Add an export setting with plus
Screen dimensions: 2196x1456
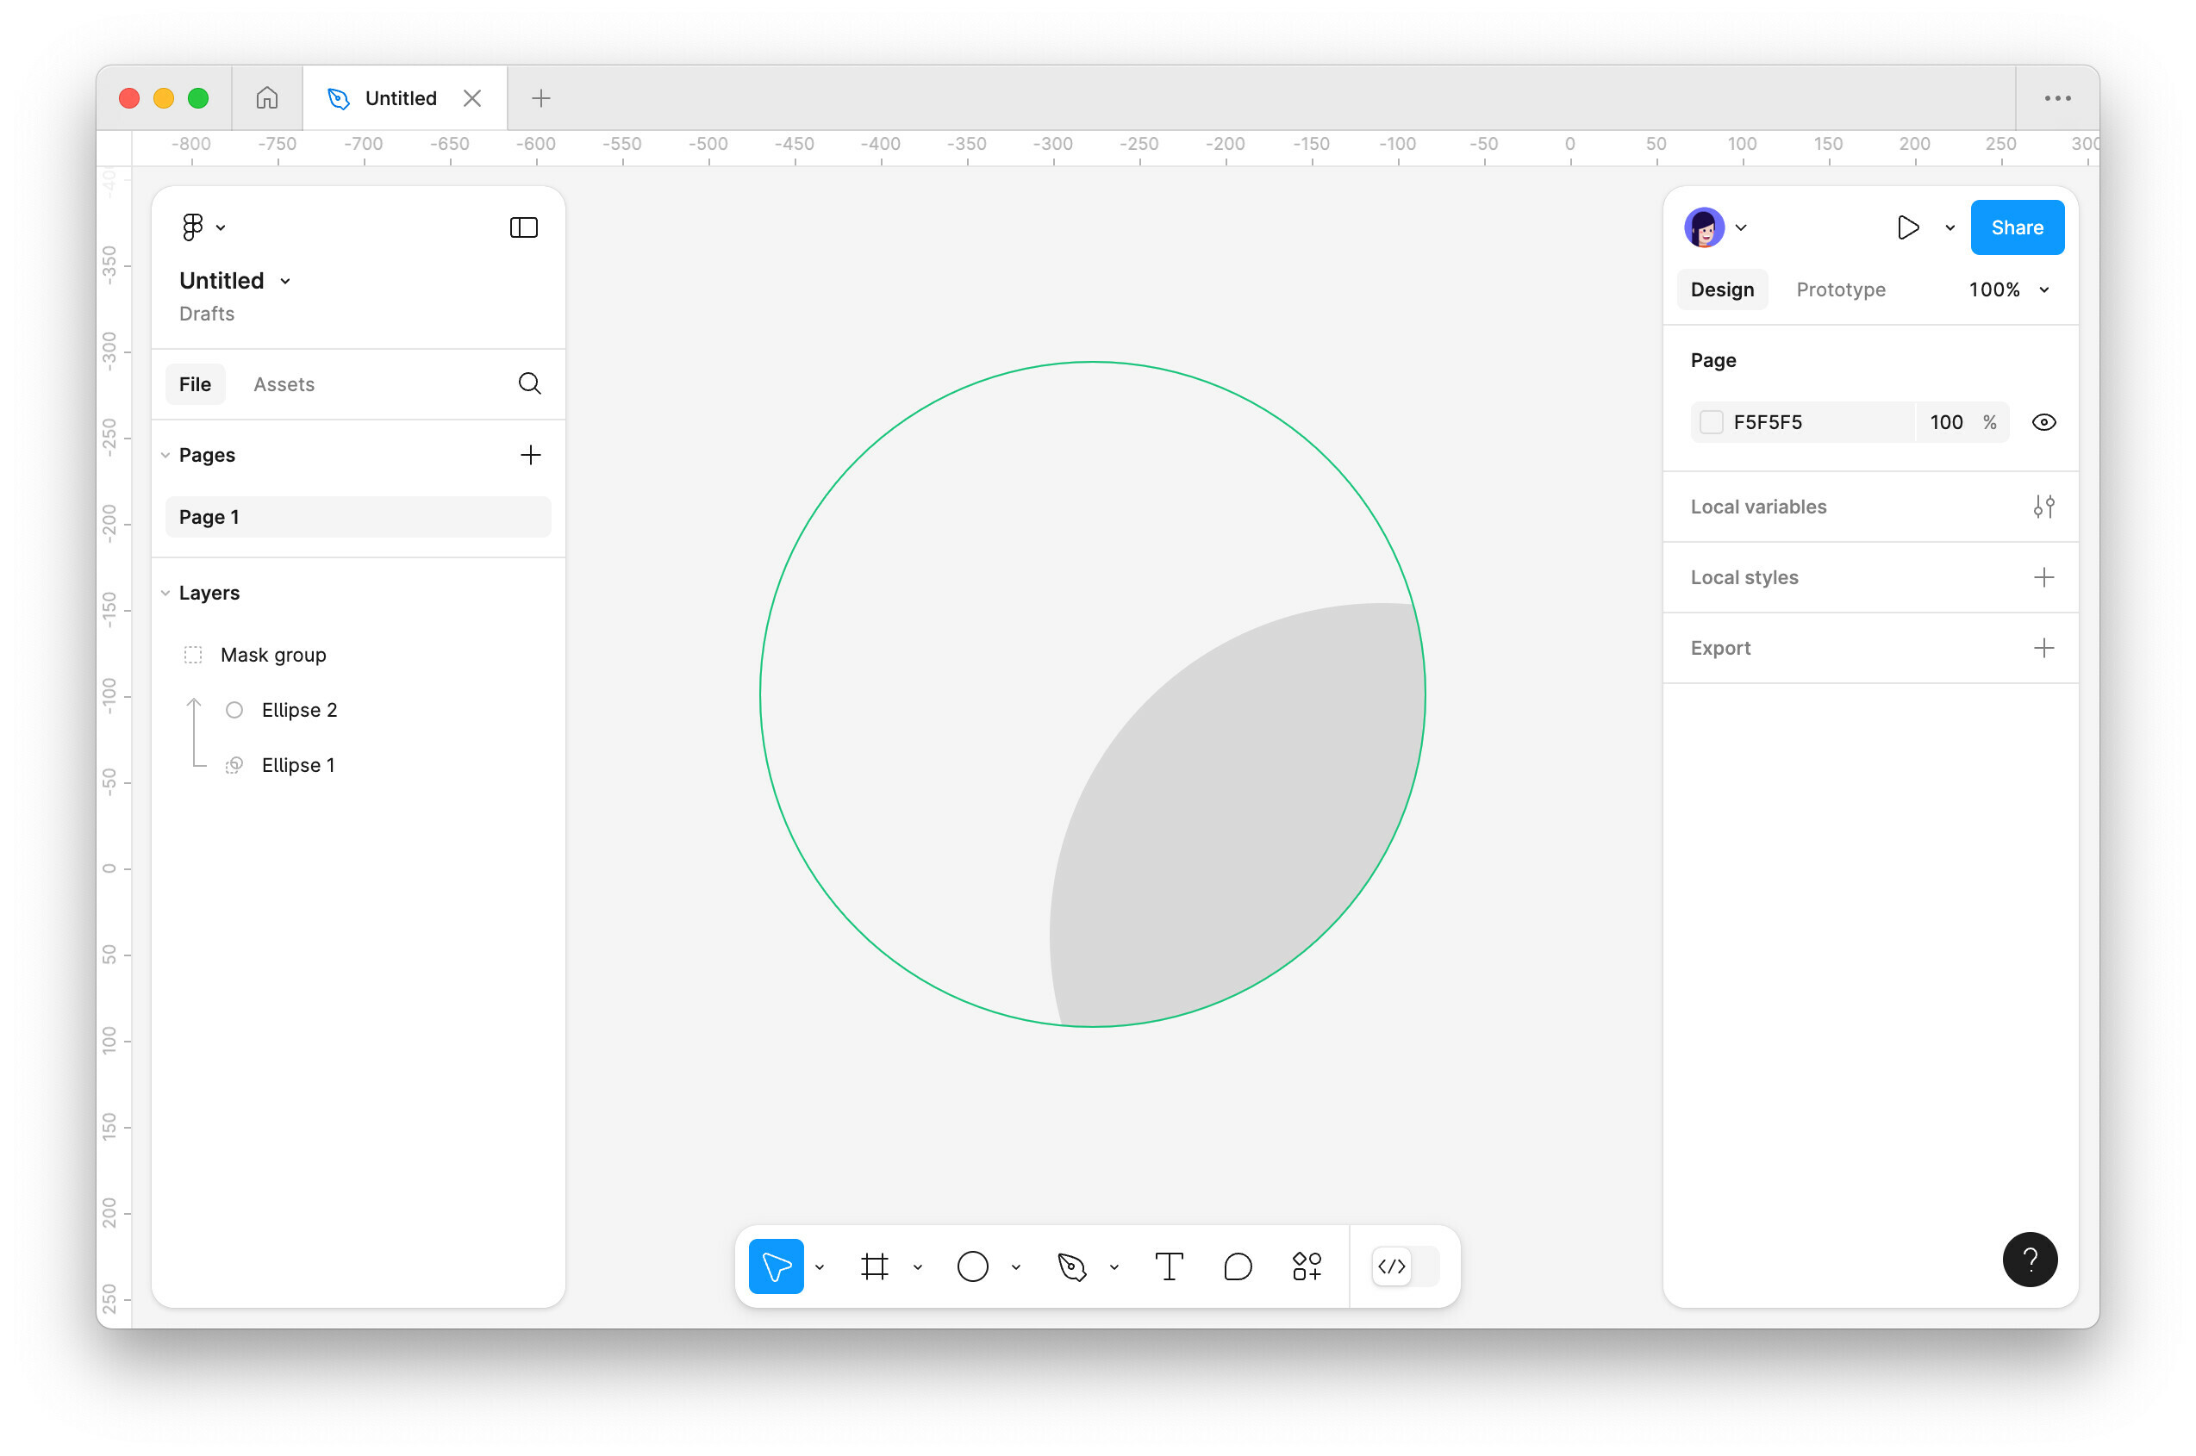(2043, 648)
